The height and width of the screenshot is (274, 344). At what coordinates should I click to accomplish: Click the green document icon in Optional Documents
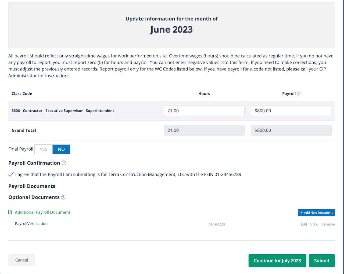(10, 212)
